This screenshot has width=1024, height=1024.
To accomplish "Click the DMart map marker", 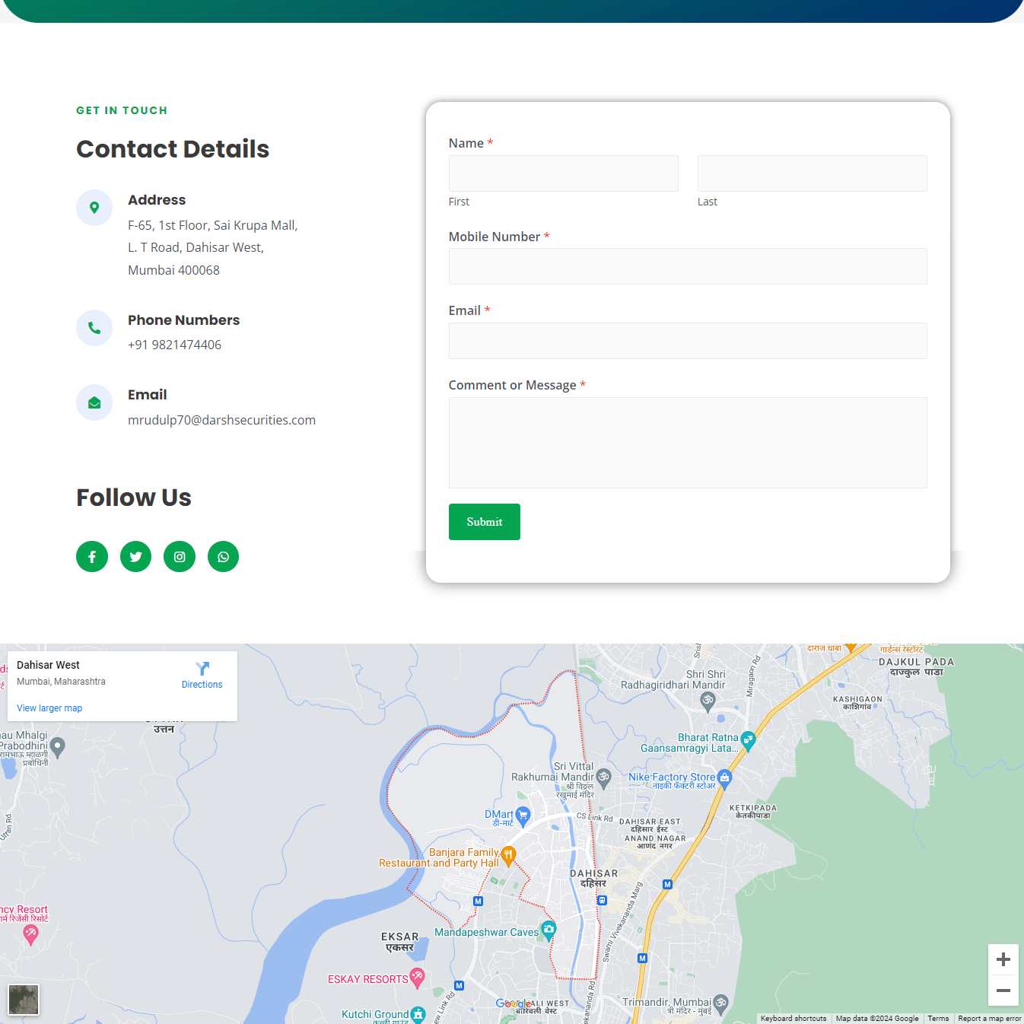I will [523, 816].
